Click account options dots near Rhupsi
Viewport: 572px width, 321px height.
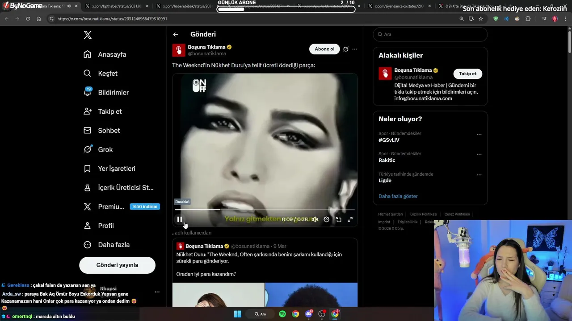[157, 292]
